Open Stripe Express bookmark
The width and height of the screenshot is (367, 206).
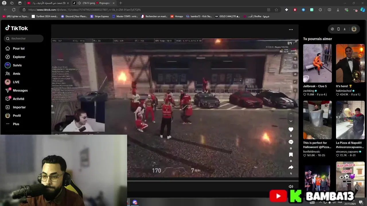point(99,16)
